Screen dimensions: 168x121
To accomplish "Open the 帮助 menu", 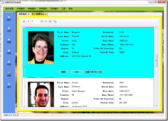I will point(71,9).
